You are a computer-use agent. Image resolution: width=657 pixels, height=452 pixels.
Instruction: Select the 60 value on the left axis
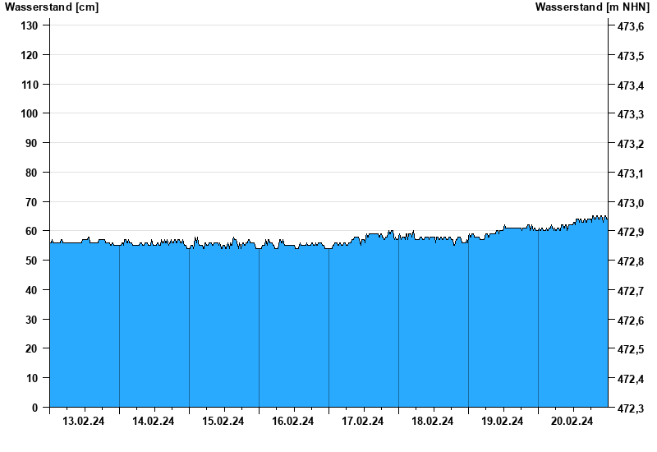(x=32, y=231)
